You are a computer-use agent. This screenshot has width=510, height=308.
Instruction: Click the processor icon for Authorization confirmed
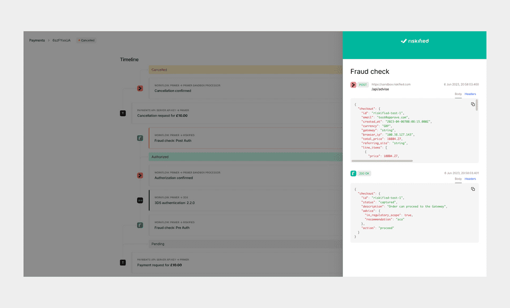tap(140, 175)
